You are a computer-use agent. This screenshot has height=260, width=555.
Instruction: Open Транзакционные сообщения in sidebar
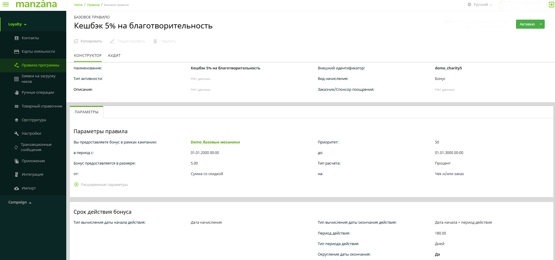36,147
